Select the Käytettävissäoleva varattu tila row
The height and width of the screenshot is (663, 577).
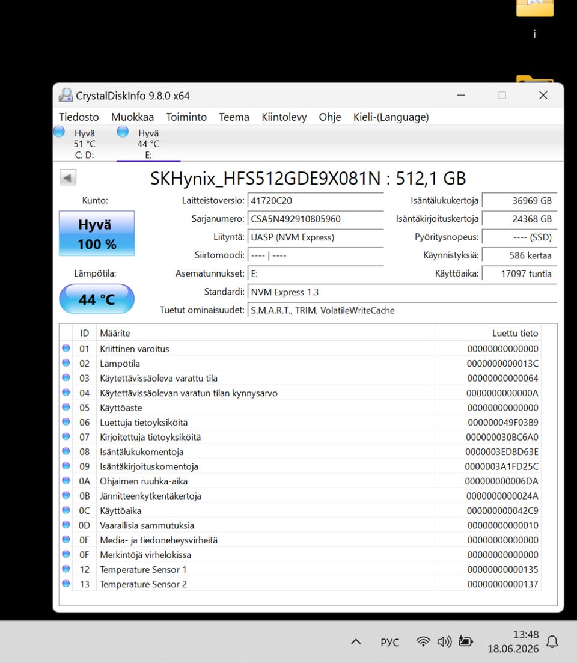300,378
